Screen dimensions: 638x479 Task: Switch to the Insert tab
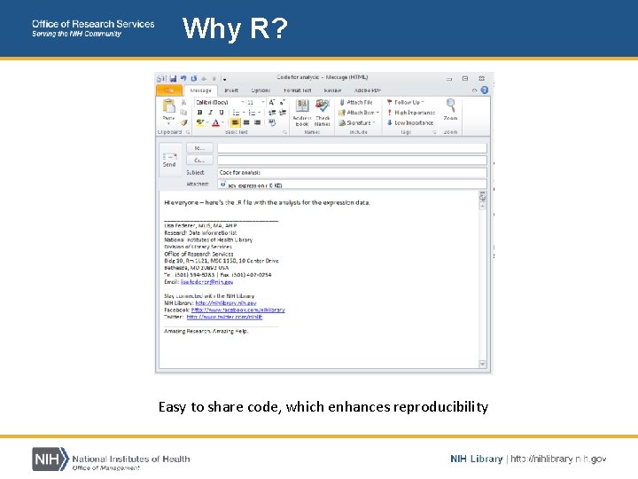click(231, 90)
